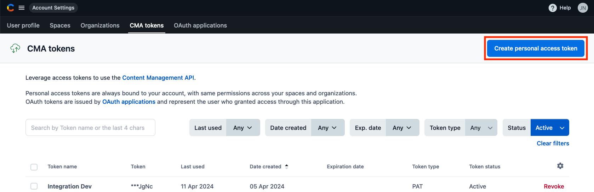The image size is (594, 192).
Task: Open the Token type filter dropdown
Action: 481,127
